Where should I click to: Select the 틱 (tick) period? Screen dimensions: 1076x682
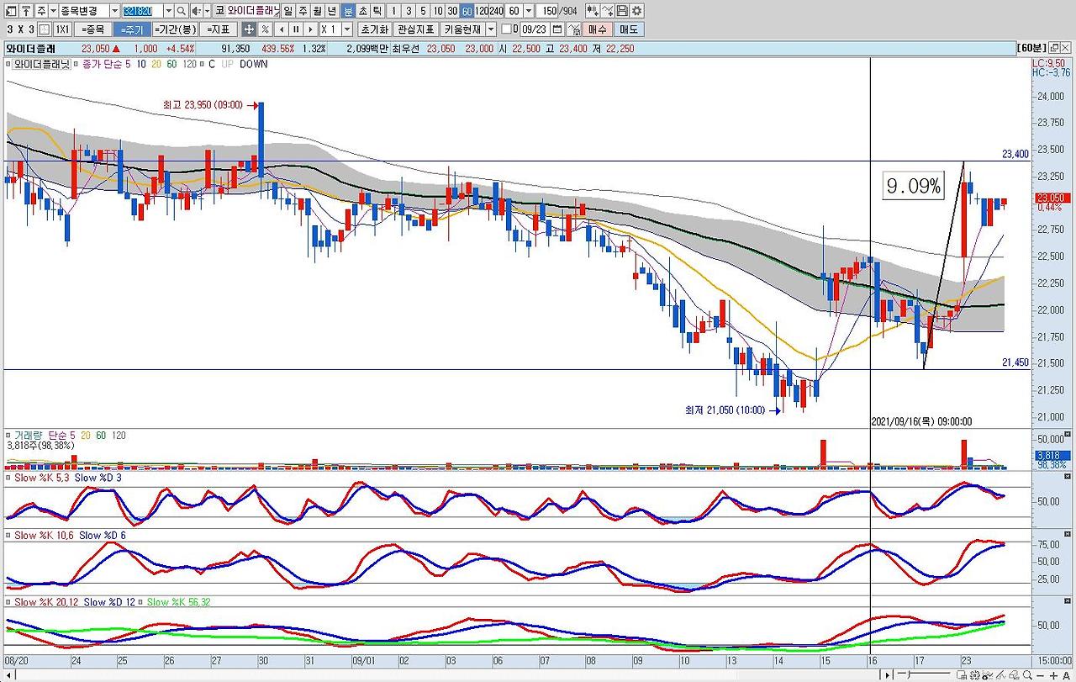pyautogui.click(x=377, y=11)
